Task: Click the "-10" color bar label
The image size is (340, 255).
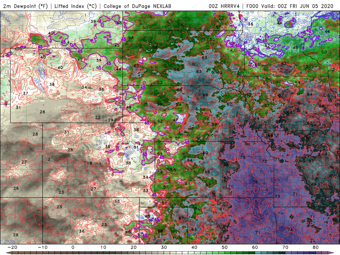Action: (42, 247)
